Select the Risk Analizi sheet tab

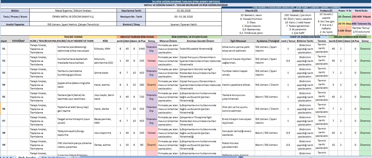[27, 157]
